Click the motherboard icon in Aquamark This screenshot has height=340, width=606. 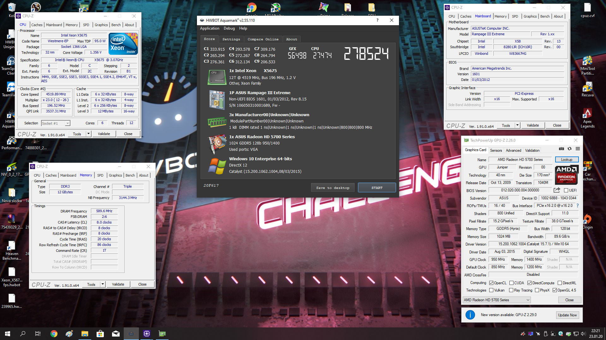point(217,100)
